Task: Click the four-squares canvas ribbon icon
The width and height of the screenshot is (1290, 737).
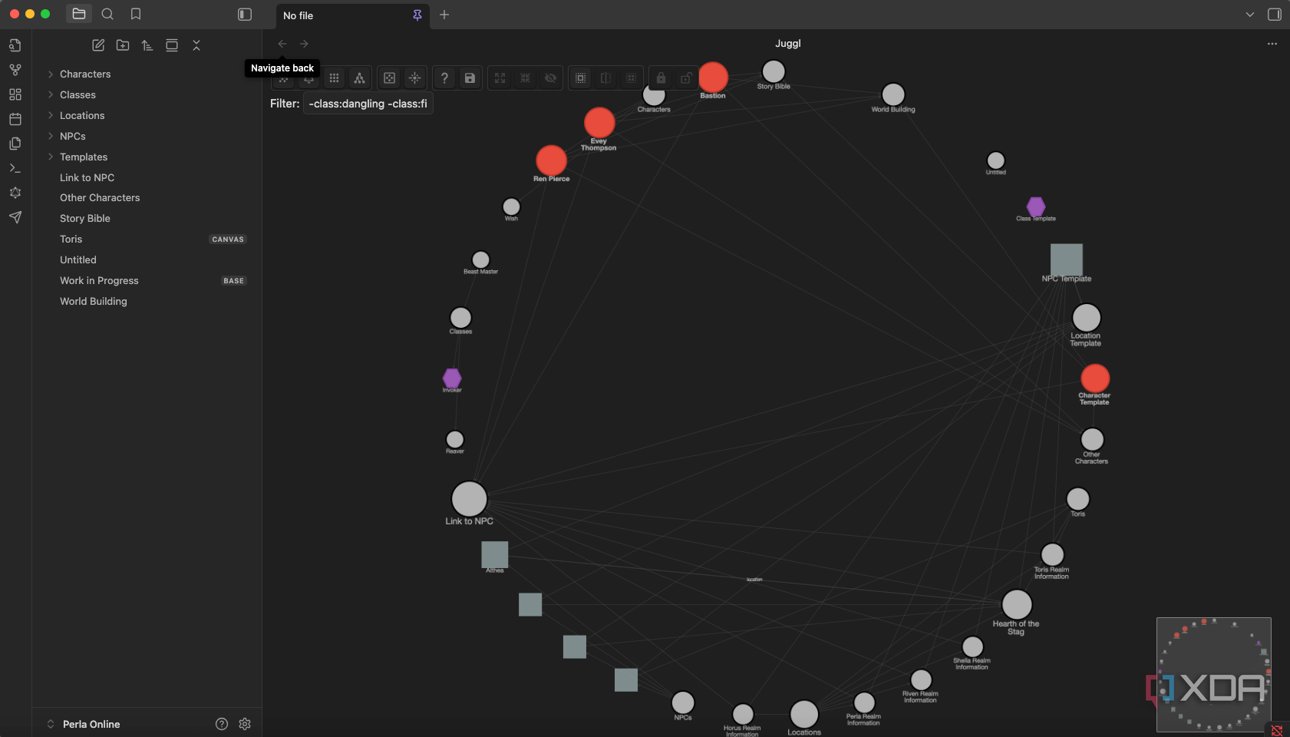Action: (15, 94)
